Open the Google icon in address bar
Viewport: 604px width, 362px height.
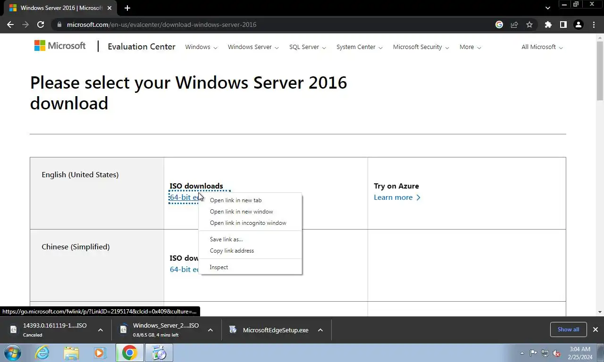point(499,25)
